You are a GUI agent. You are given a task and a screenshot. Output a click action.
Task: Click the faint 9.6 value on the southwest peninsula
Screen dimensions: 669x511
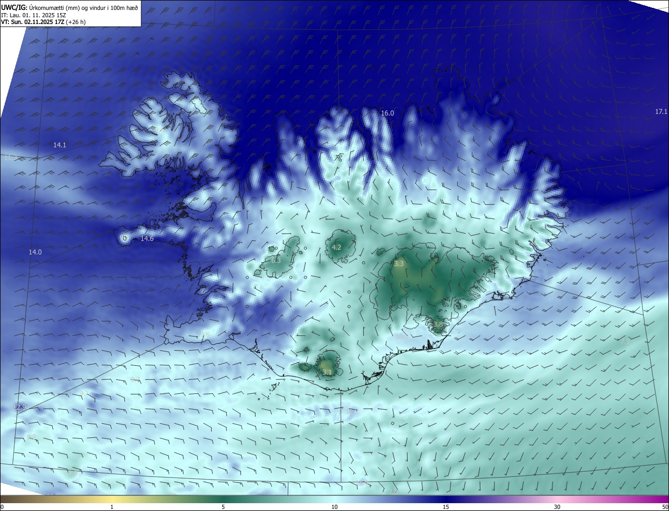[205, 335]
